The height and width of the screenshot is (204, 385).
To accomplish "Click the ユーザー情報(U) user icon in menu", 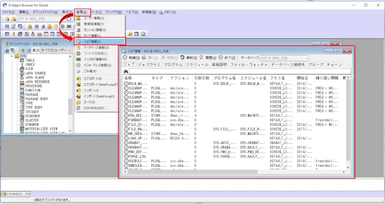I will 79,18.
